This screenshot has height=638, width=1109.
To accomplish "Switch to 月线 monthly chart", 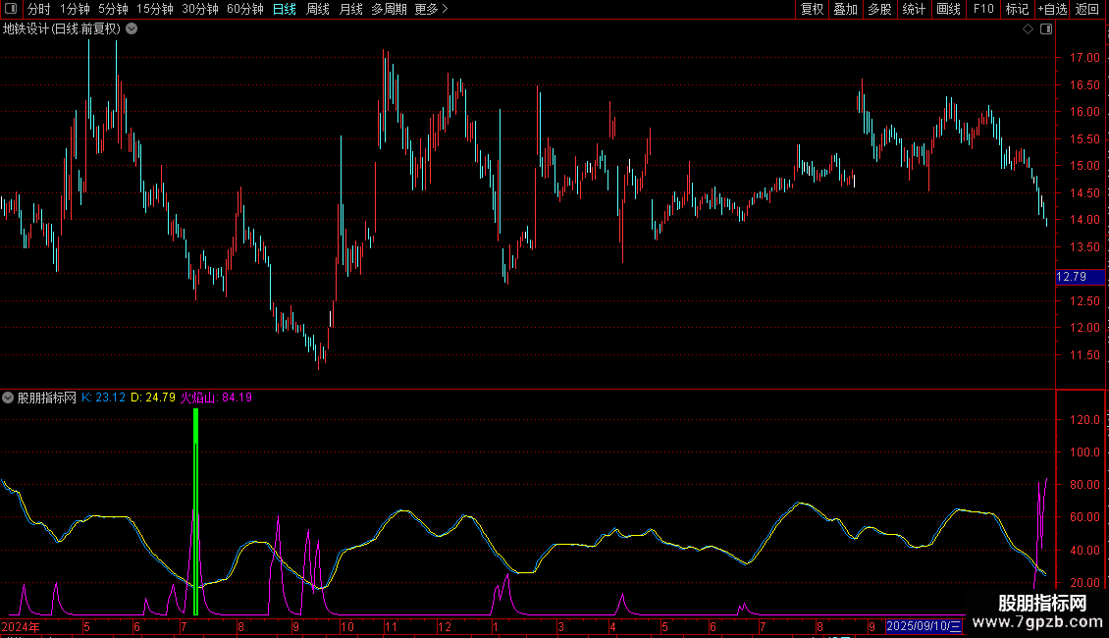I will coord(350,9).
